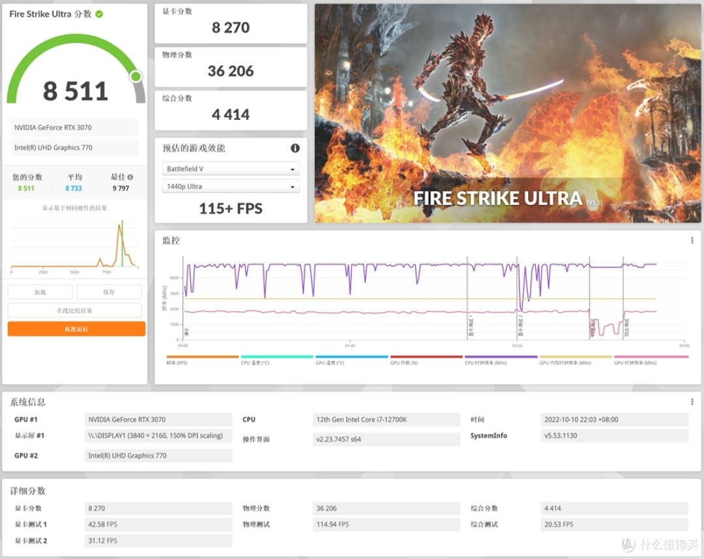Click the 12th Gen Intel Core i7-12700K field
The image size is (704, 559).
(x=386, y=419)
